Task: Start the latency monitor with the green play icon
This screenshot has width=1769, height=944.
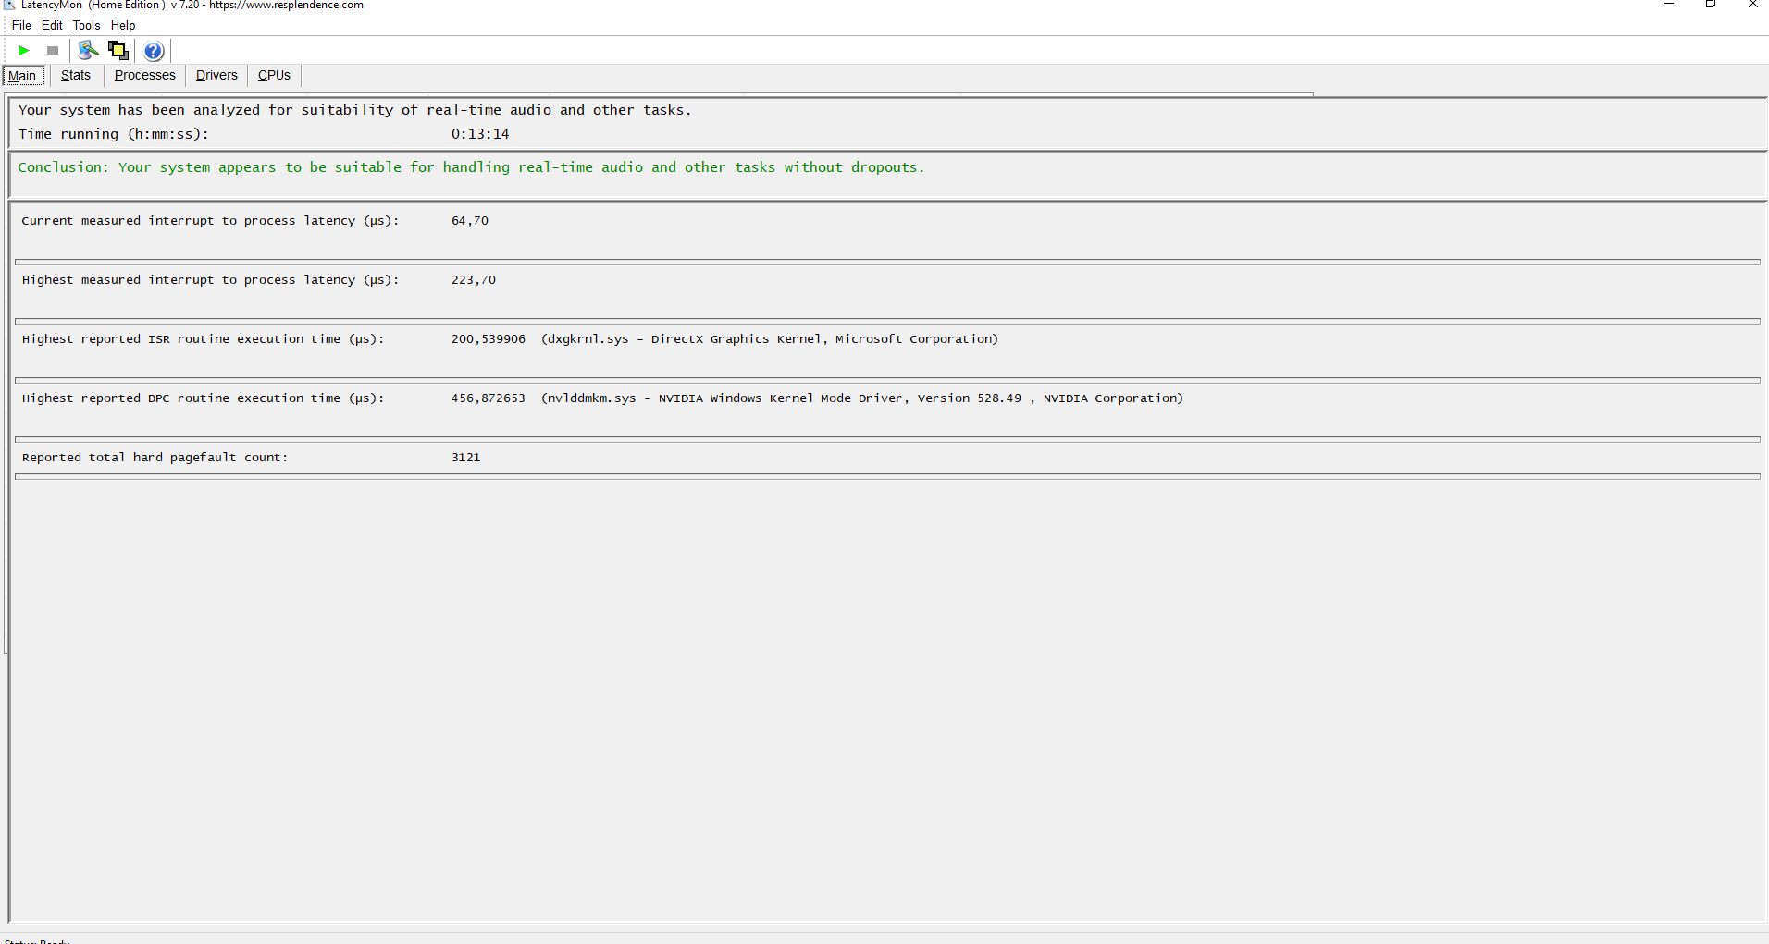Action: point(24,51)
